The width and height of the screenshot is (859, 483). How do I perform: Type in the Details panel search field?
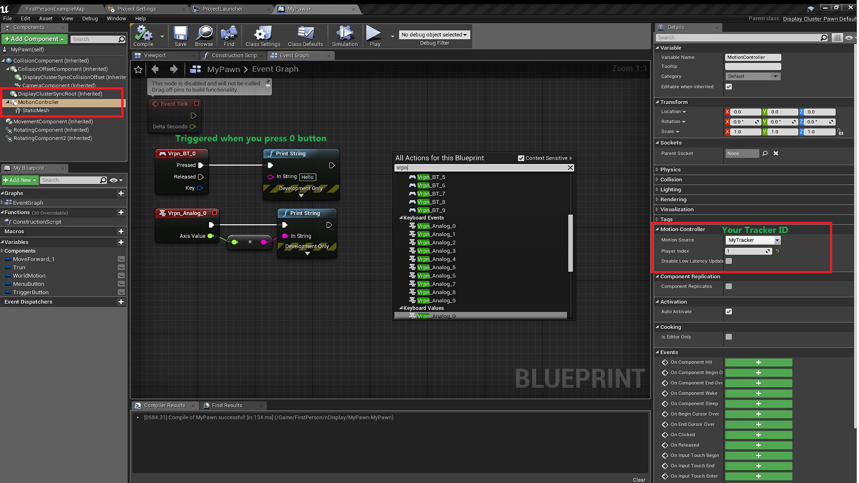(x=738, y=38)
